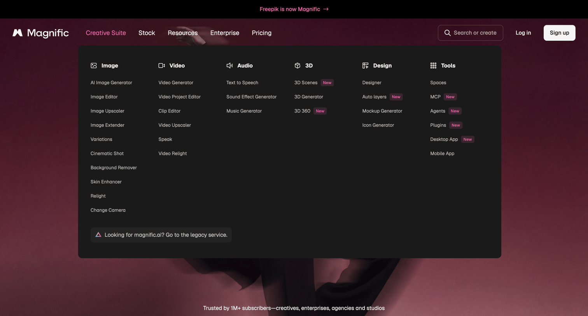Open Image Extender

tap(107, 125)
